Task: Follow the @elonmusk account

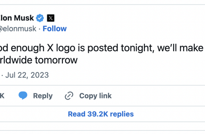Action: [55, 29]
